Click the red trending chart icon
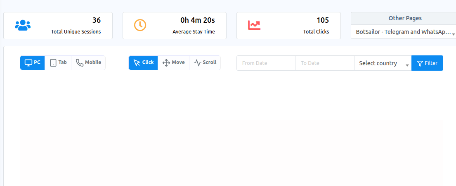This screenshot has height=186, width=456. click(x=254, y=25)
